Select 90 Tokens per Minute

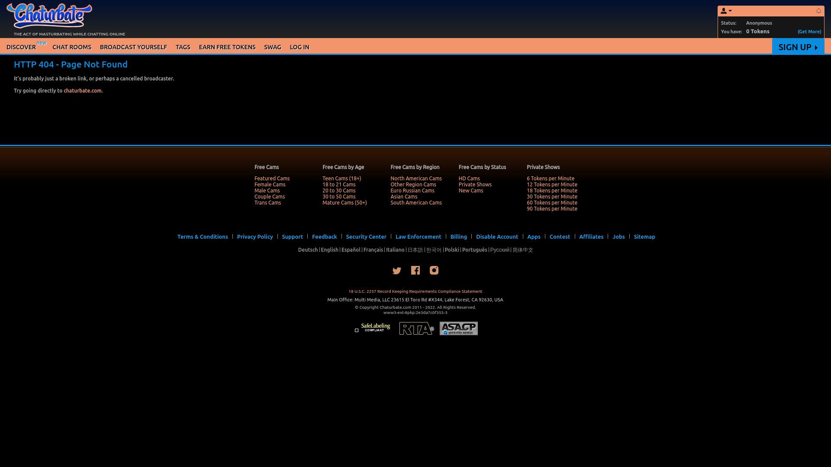coord(552,209)
